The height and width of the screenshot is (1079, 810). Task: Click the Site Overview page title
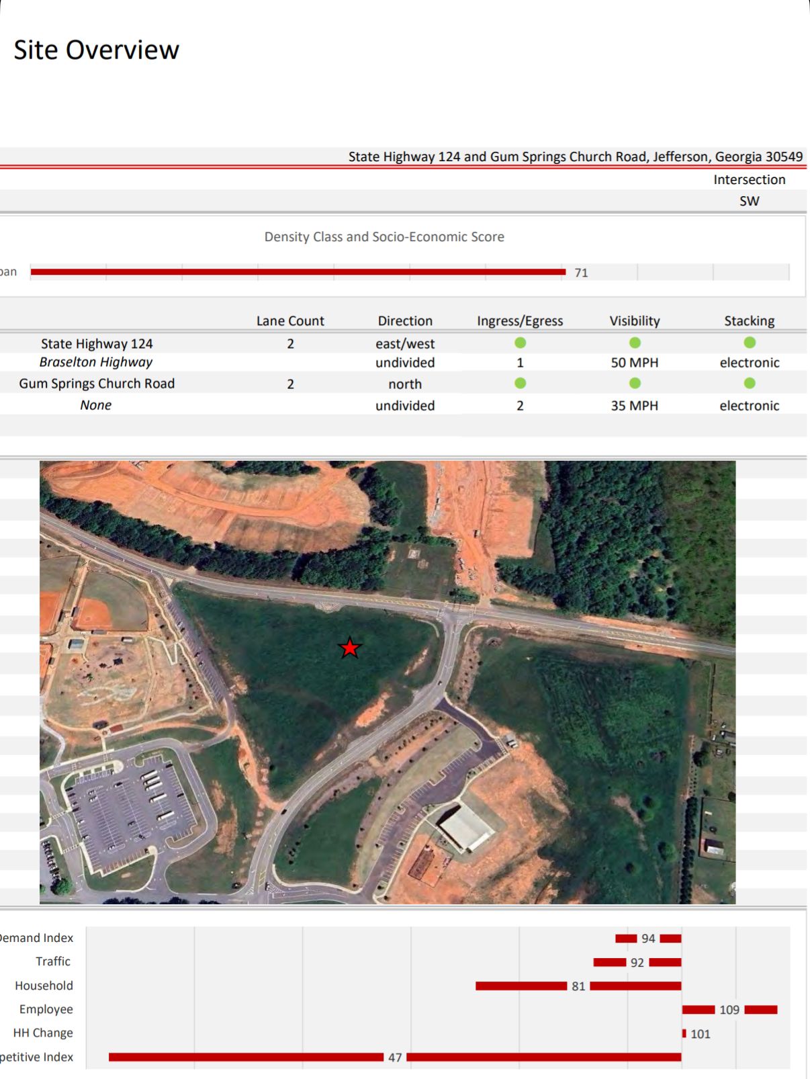97,50
